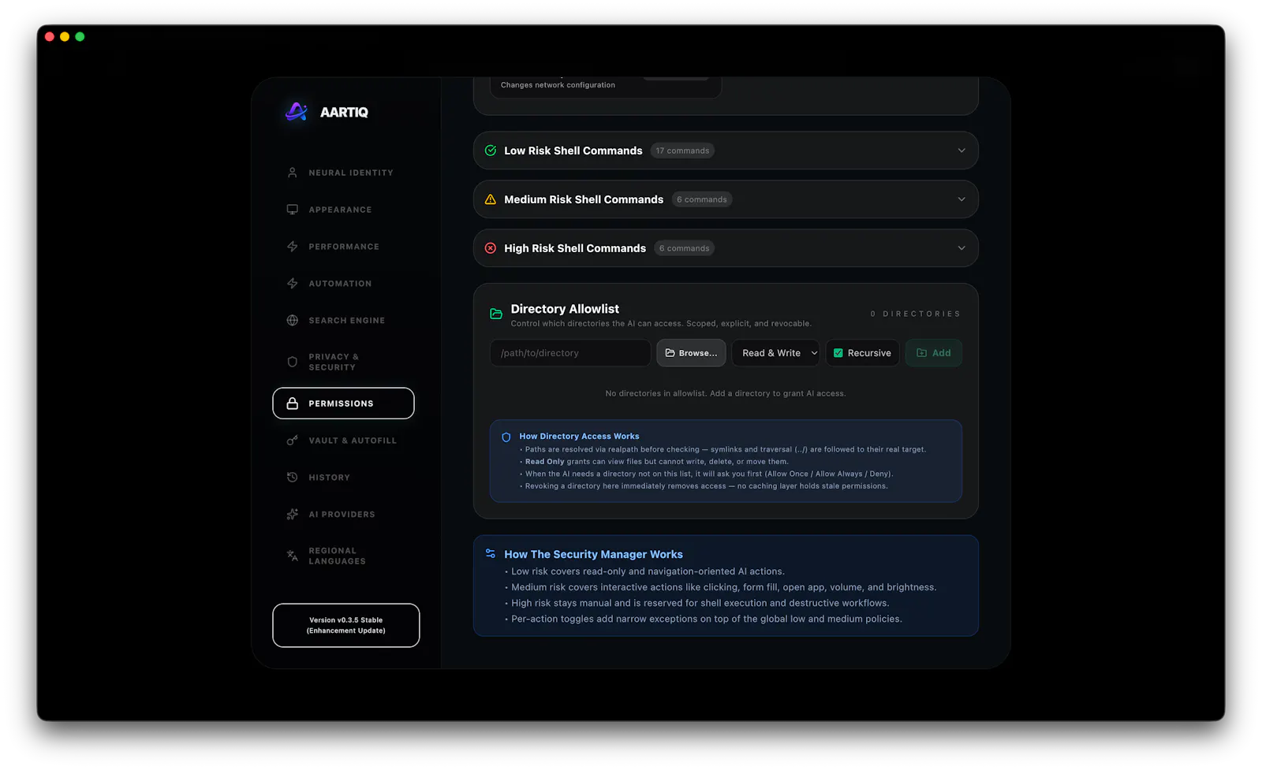The image size is (1262, 770).
Task: Expand Medium Risk Shell Commands chevron
Action: (x=961, y=199)
